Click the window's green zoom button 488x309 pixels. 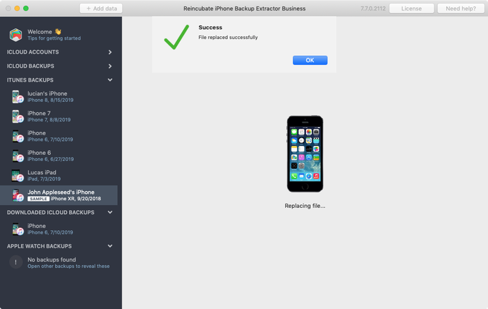pos(26,8)
